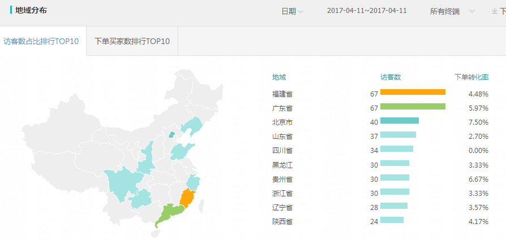Click the 6.67% conversion rate value
Screen dimensions: 506x241
(x=478, y=179)
